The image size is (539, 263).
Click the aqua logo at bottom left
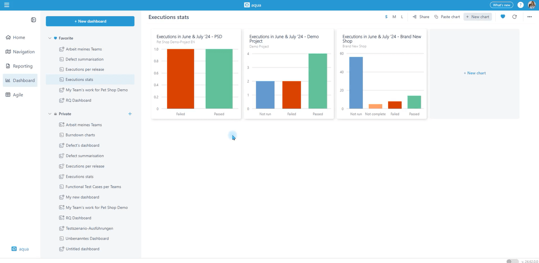pyautogui.click(x=20, y=249)
